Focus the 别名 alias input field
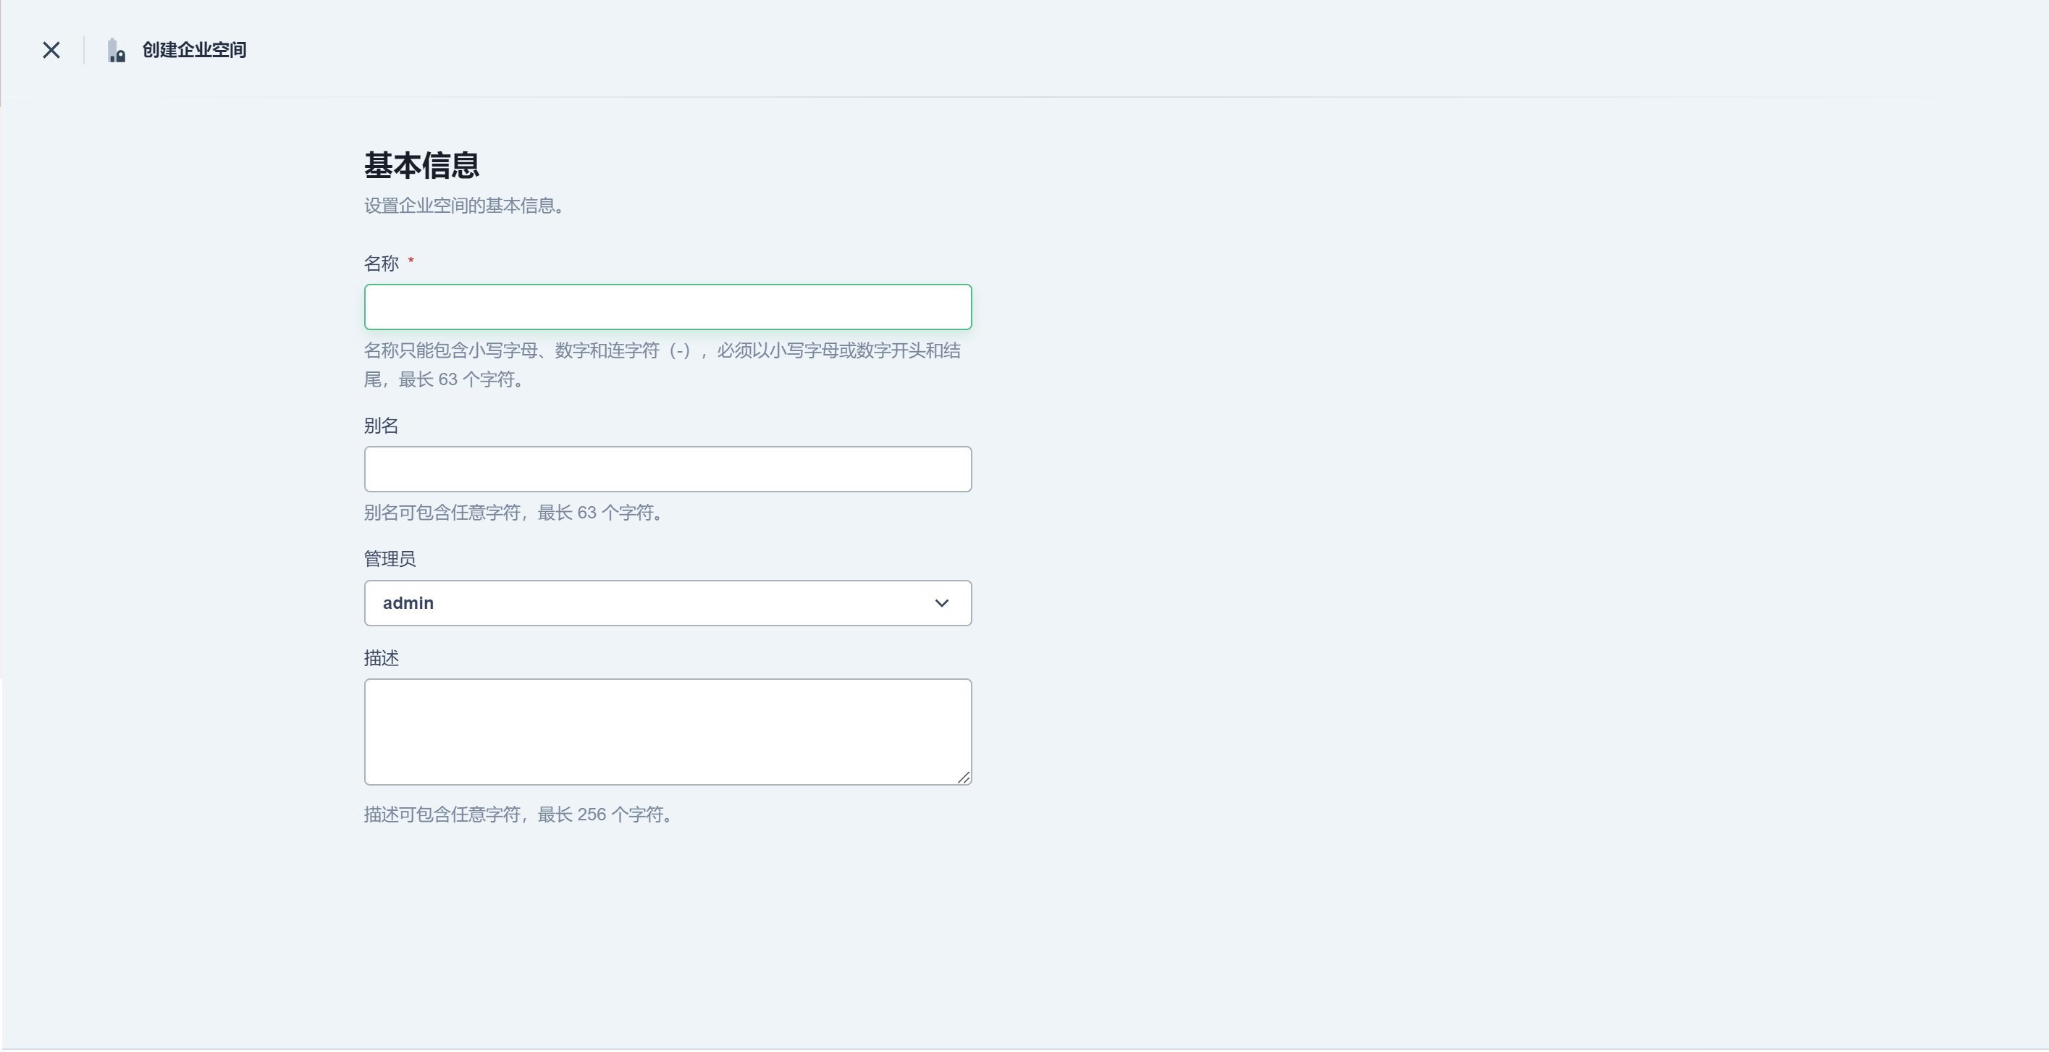2049x1052 pixels. click(668, 469)
